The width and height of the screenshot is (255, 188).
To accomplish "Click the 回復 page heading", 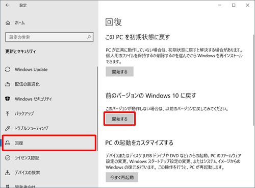I will pyautogui.click(x=113, y=22).
